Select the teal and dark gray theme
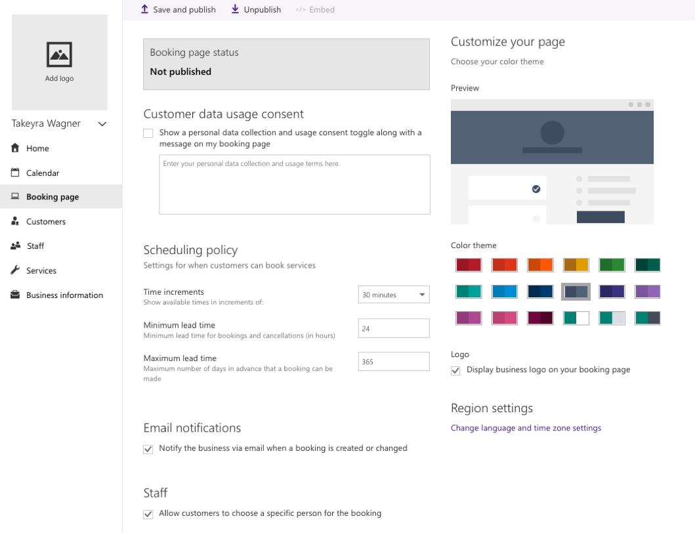Image resolution: width=695 pixels, height=533 pixels. click(x=648, y=318)
